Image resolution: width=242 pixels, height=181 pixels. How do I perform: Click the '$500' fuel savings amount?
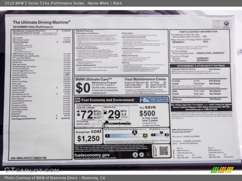tap(147, 113)
